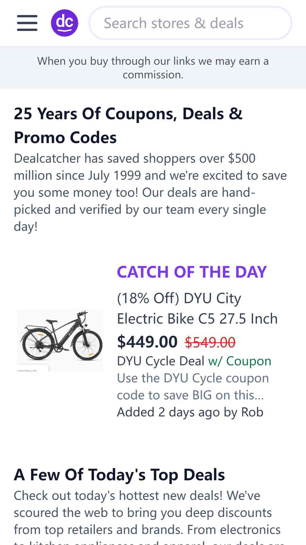Click the A Few Of Today's Top Deals heading
Screen dimensions: 306x545
[119, 475]
